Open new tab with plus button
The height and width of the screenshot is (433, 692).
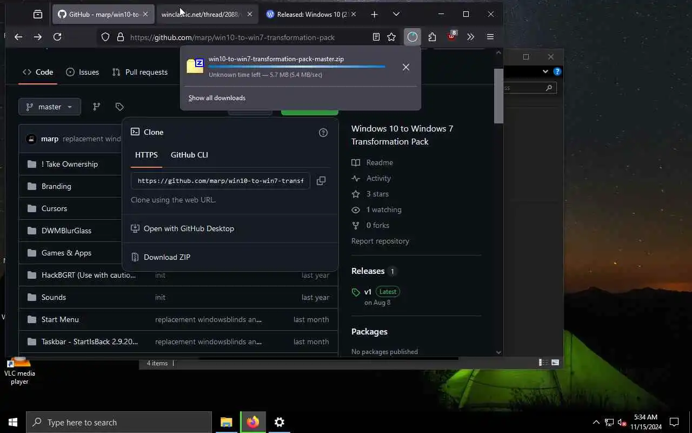(374, 14)
